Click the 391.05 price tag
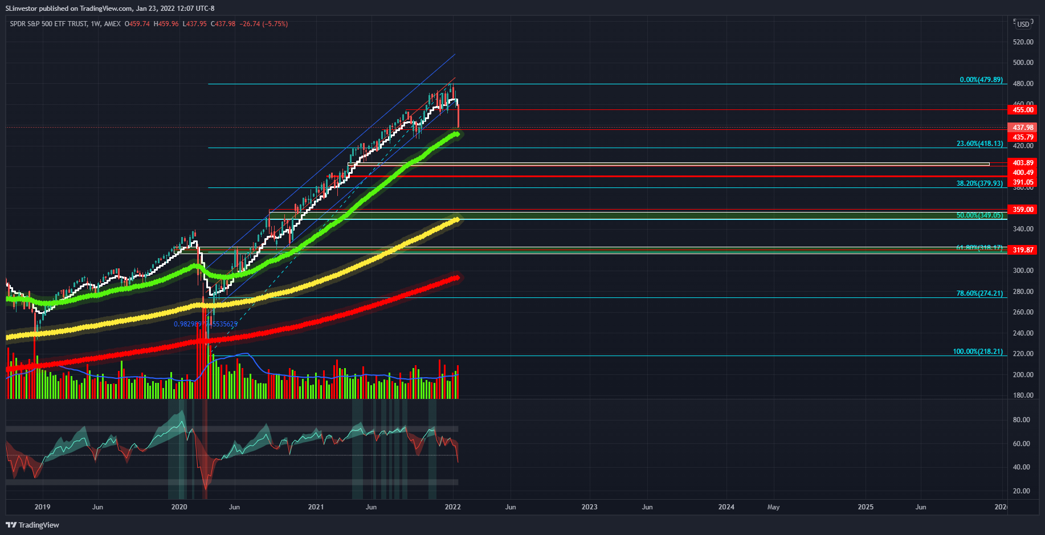Viewport: 1045px width, 535px height. tap(1022, 182)
